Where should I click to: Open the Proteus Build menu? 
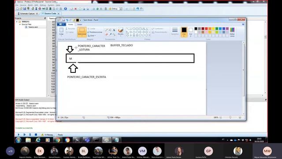pos(30,5)
